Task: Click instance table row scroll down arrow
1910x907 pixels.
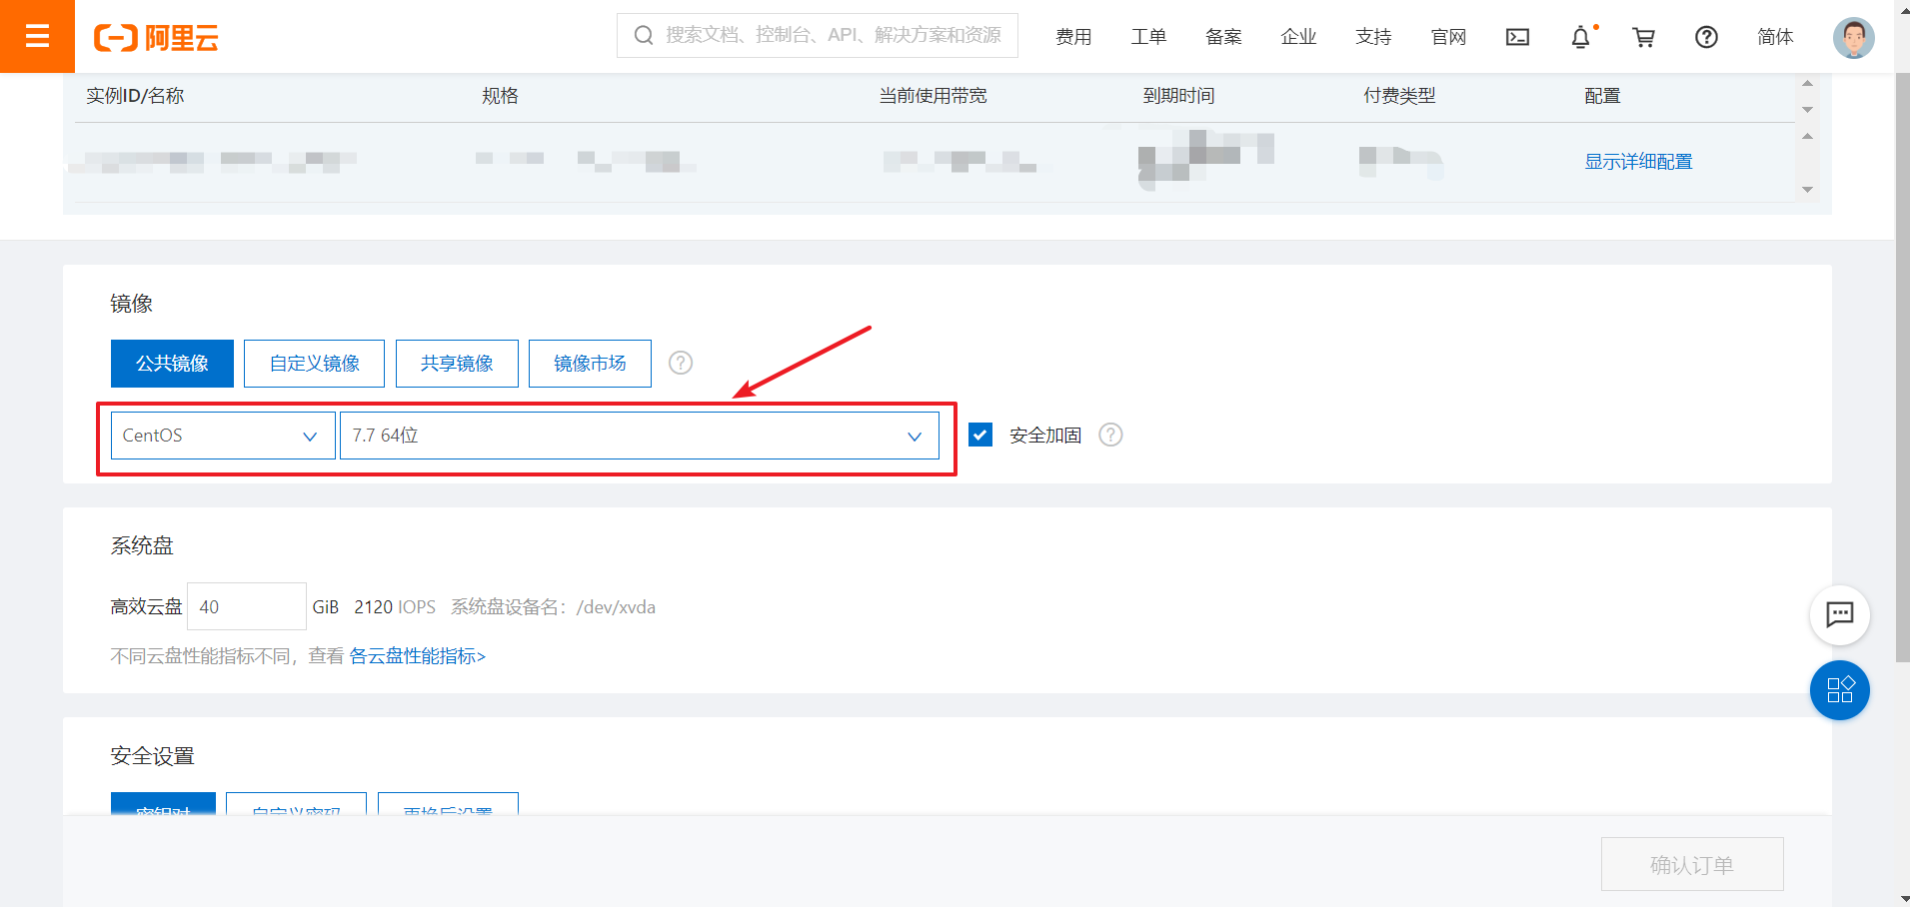Action: (1807, 190)
